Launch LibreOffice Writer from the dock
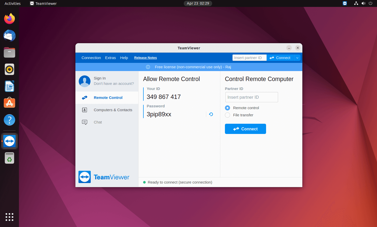377x227 pixels. click(x=9, y=86)
